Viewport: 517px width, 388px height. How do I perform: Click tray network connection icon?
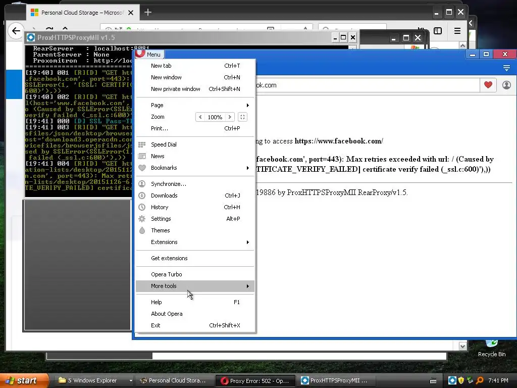tap(470, 380)
